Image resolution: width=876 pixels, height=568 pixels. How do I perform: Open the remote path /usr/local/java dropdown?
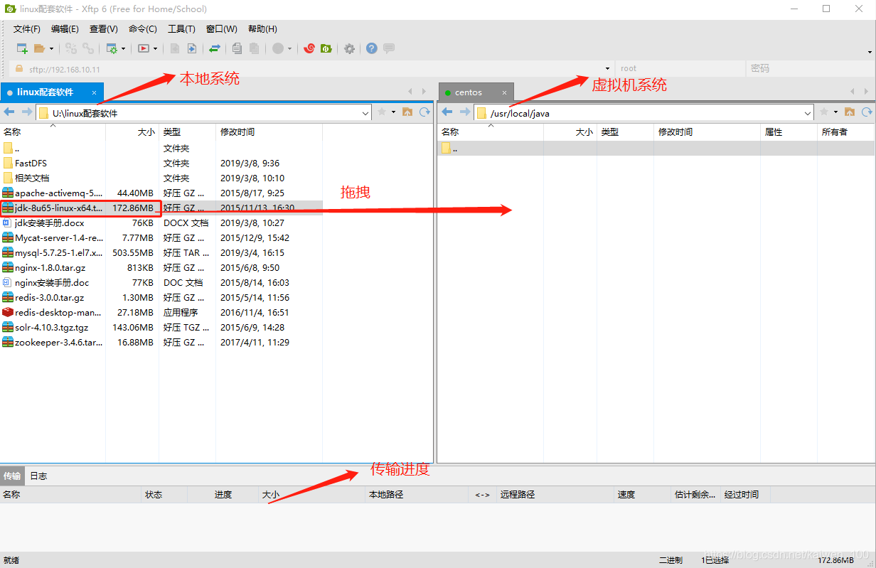[808, 113]
